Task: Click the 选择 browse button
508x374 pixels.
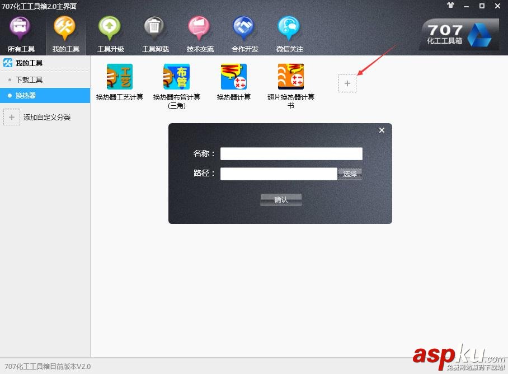Action: pos(350,174)
